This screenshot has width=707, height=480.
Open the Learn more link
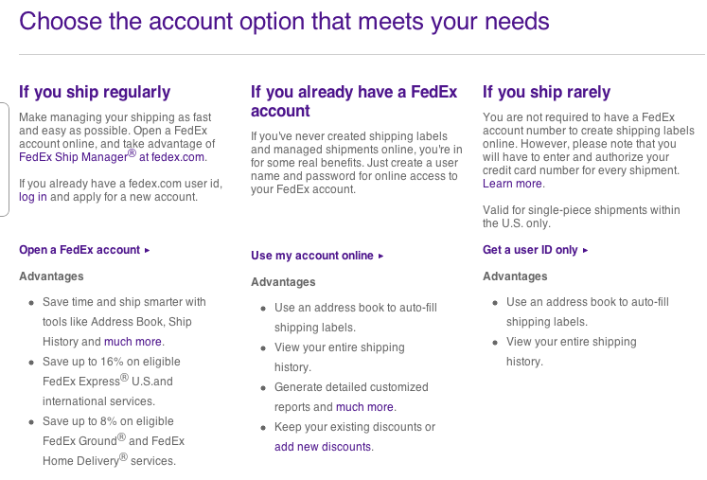512,184
